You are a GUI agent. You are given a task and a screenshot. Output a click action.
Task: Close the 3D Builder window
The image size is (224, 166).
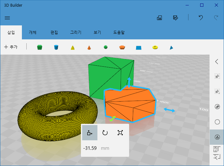coord(216,5)
